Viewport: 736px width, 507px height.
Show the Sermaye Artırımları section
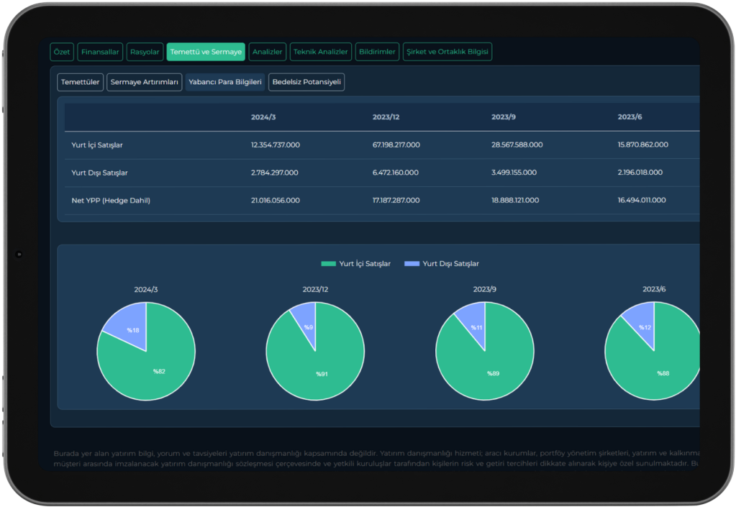145,83
